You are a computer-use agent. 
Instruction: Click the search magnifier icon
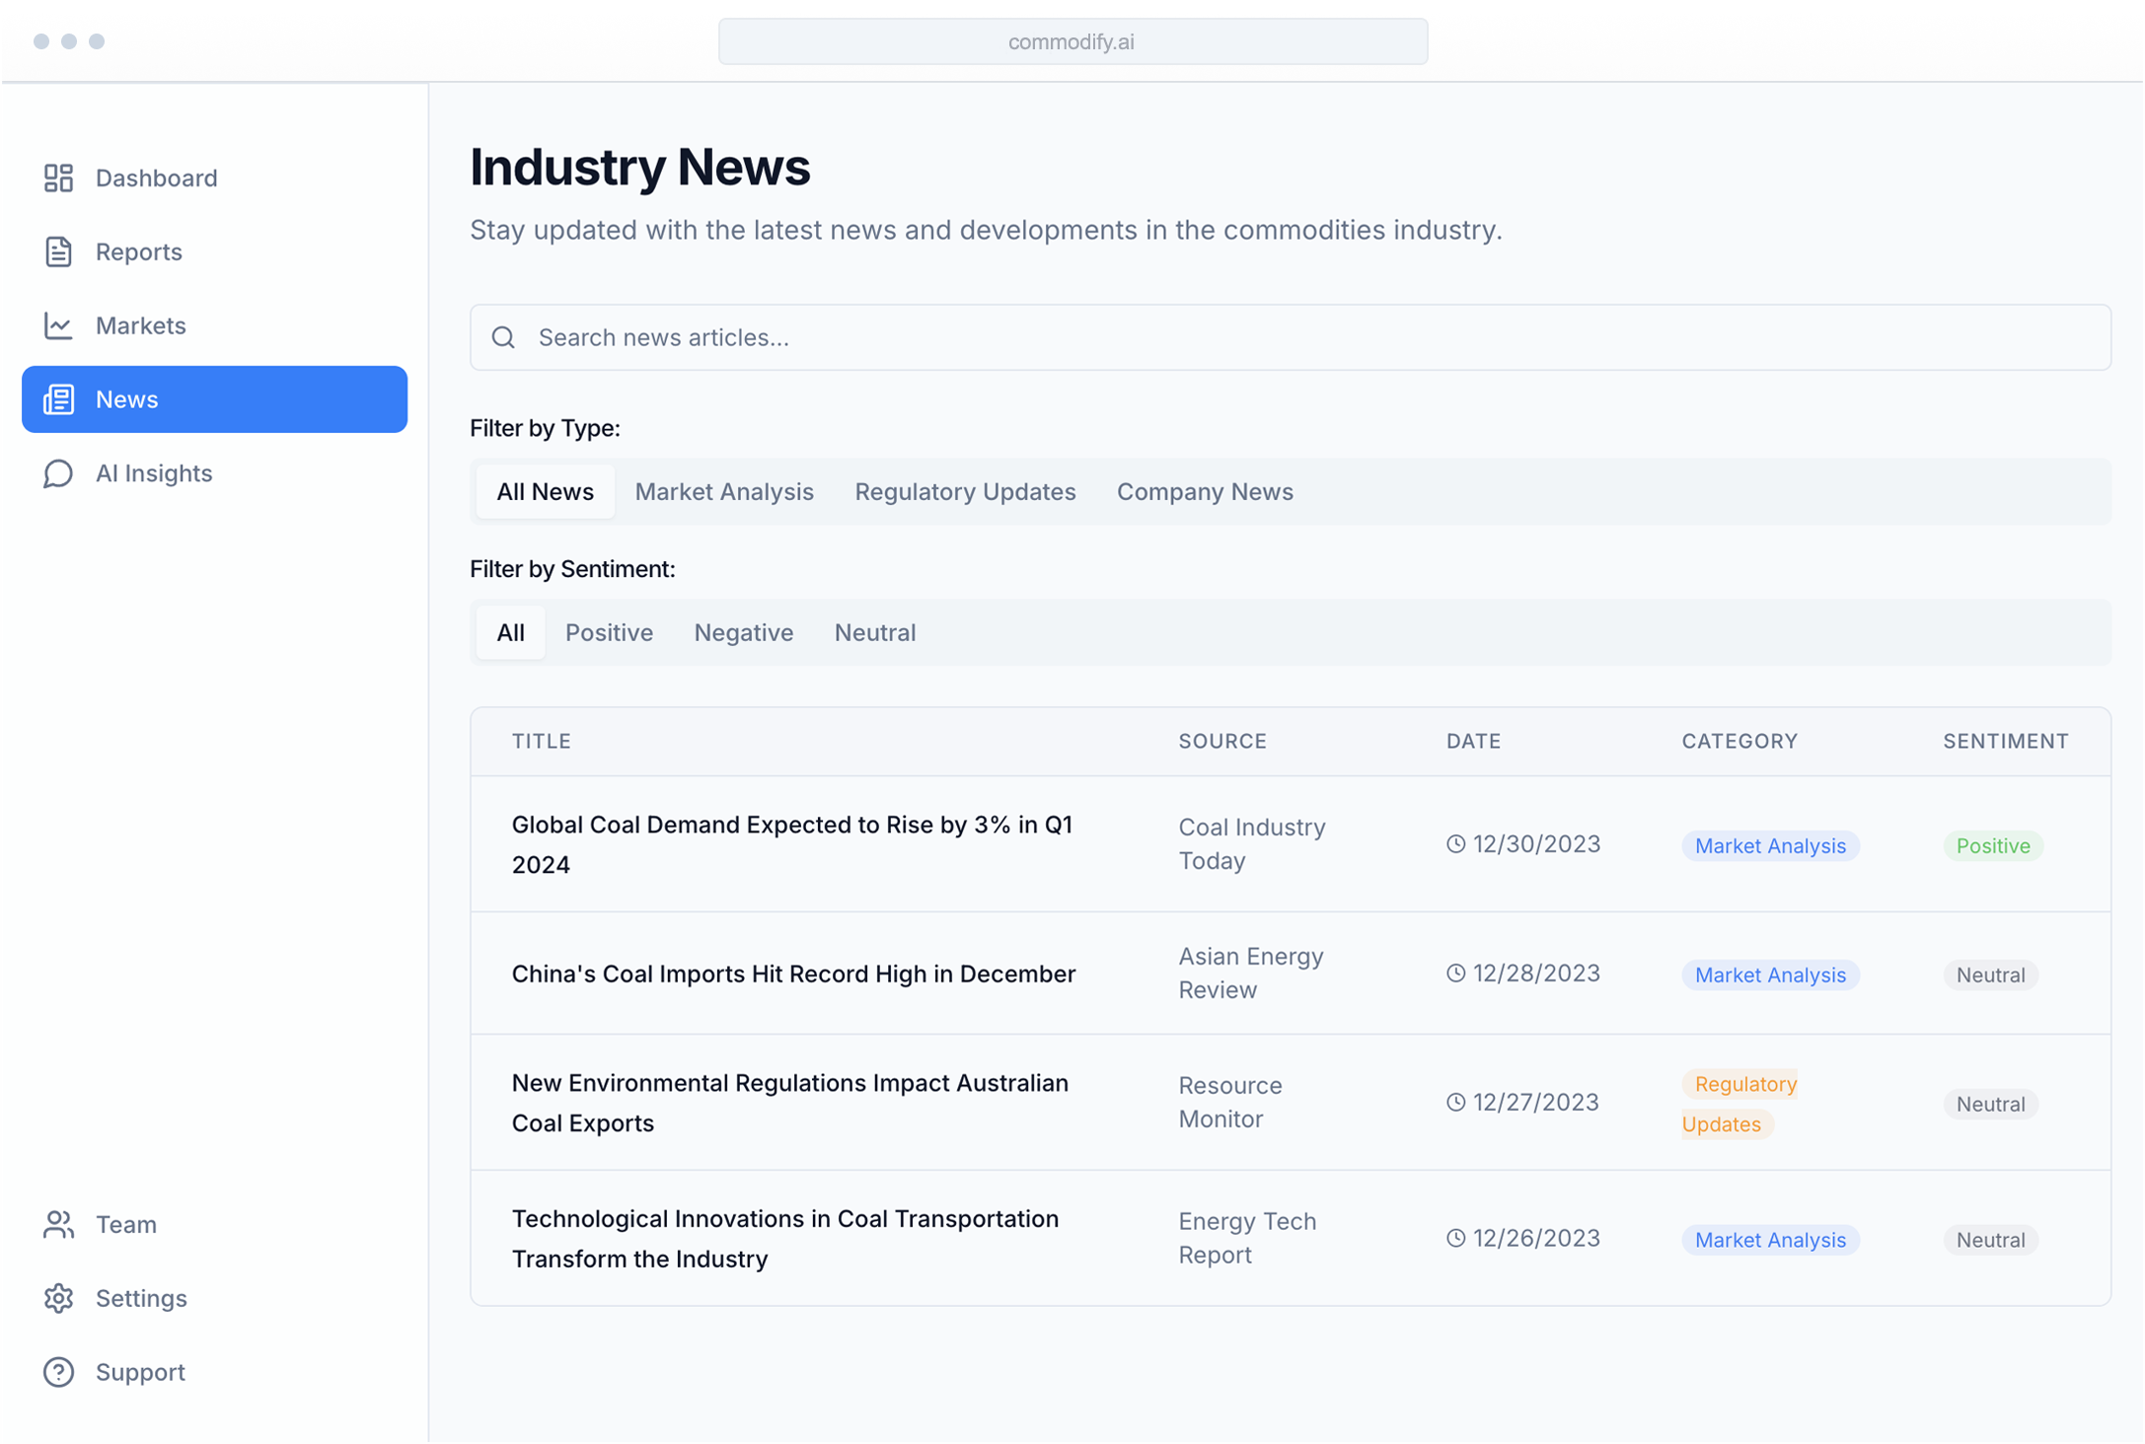coord(503,337)
